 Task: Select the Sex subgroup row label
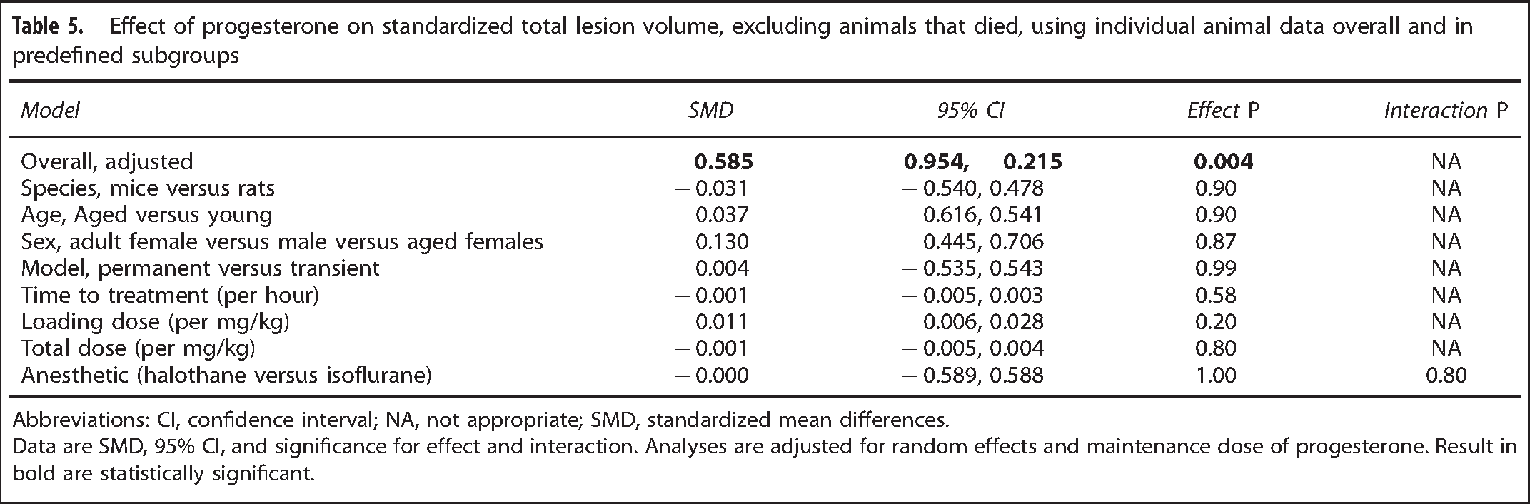pyautogui.click(x=282, y=242)
